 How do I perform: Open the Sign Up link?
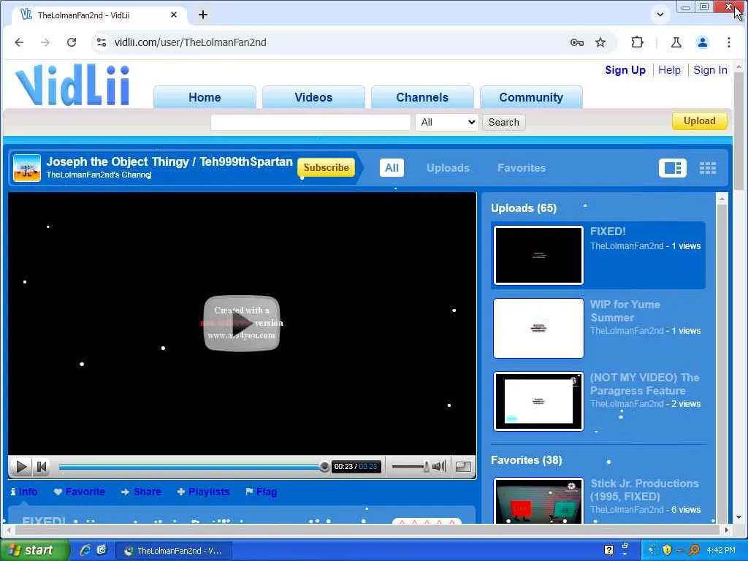tap(625, 70)
